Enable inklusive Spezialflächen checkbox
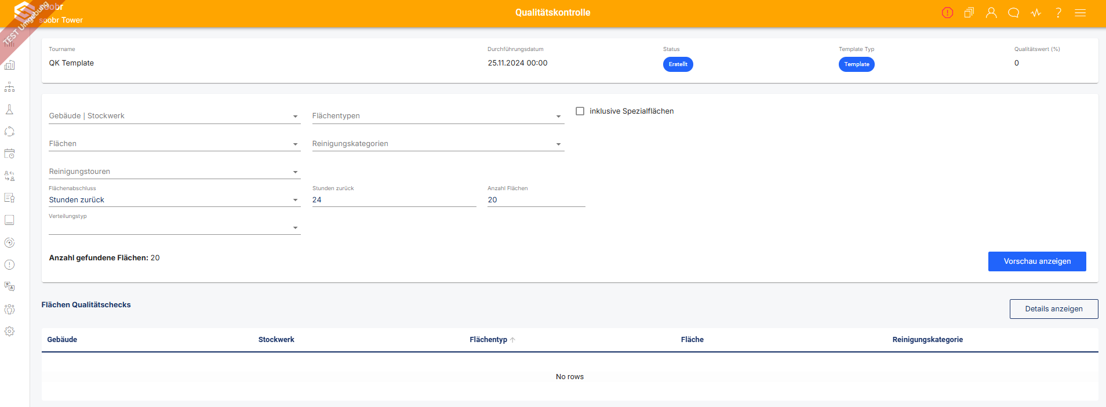The width and height of the screenshot is (1106, 407). click(x=580, y=111)
